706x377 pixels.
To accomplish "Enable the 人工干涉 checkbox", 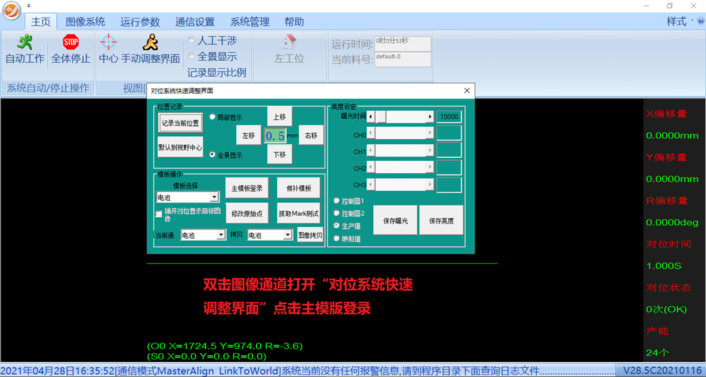I will click(x=192, y=40).
